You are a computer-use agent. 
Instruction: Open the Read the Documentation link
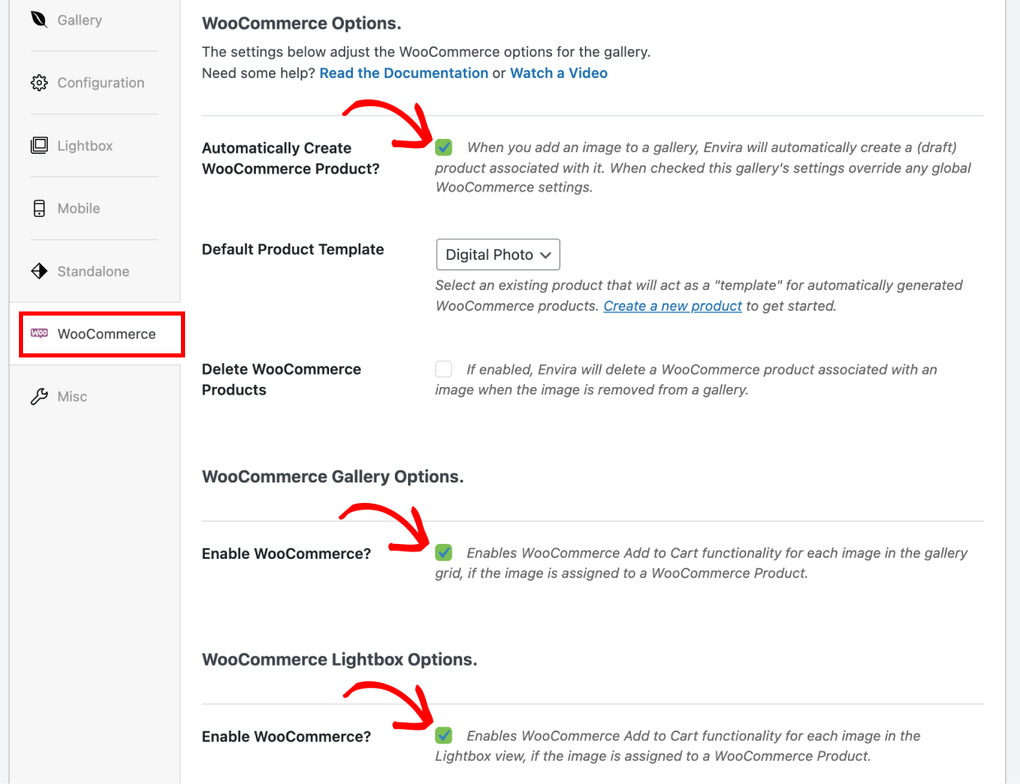(x=404, y=73)
